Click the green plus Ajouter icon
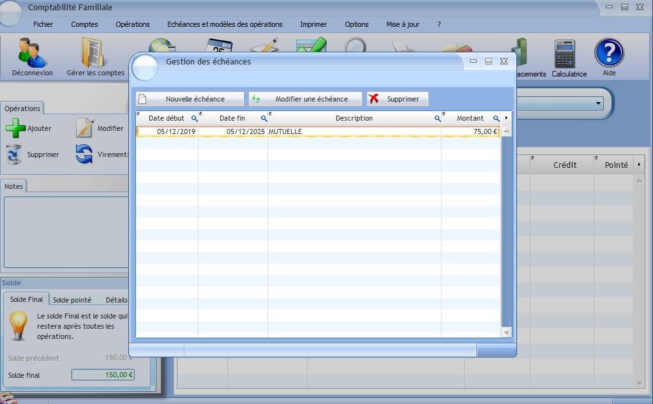This screenshot has width=653, height=404. pyautogui.click(x=15, y=128)
